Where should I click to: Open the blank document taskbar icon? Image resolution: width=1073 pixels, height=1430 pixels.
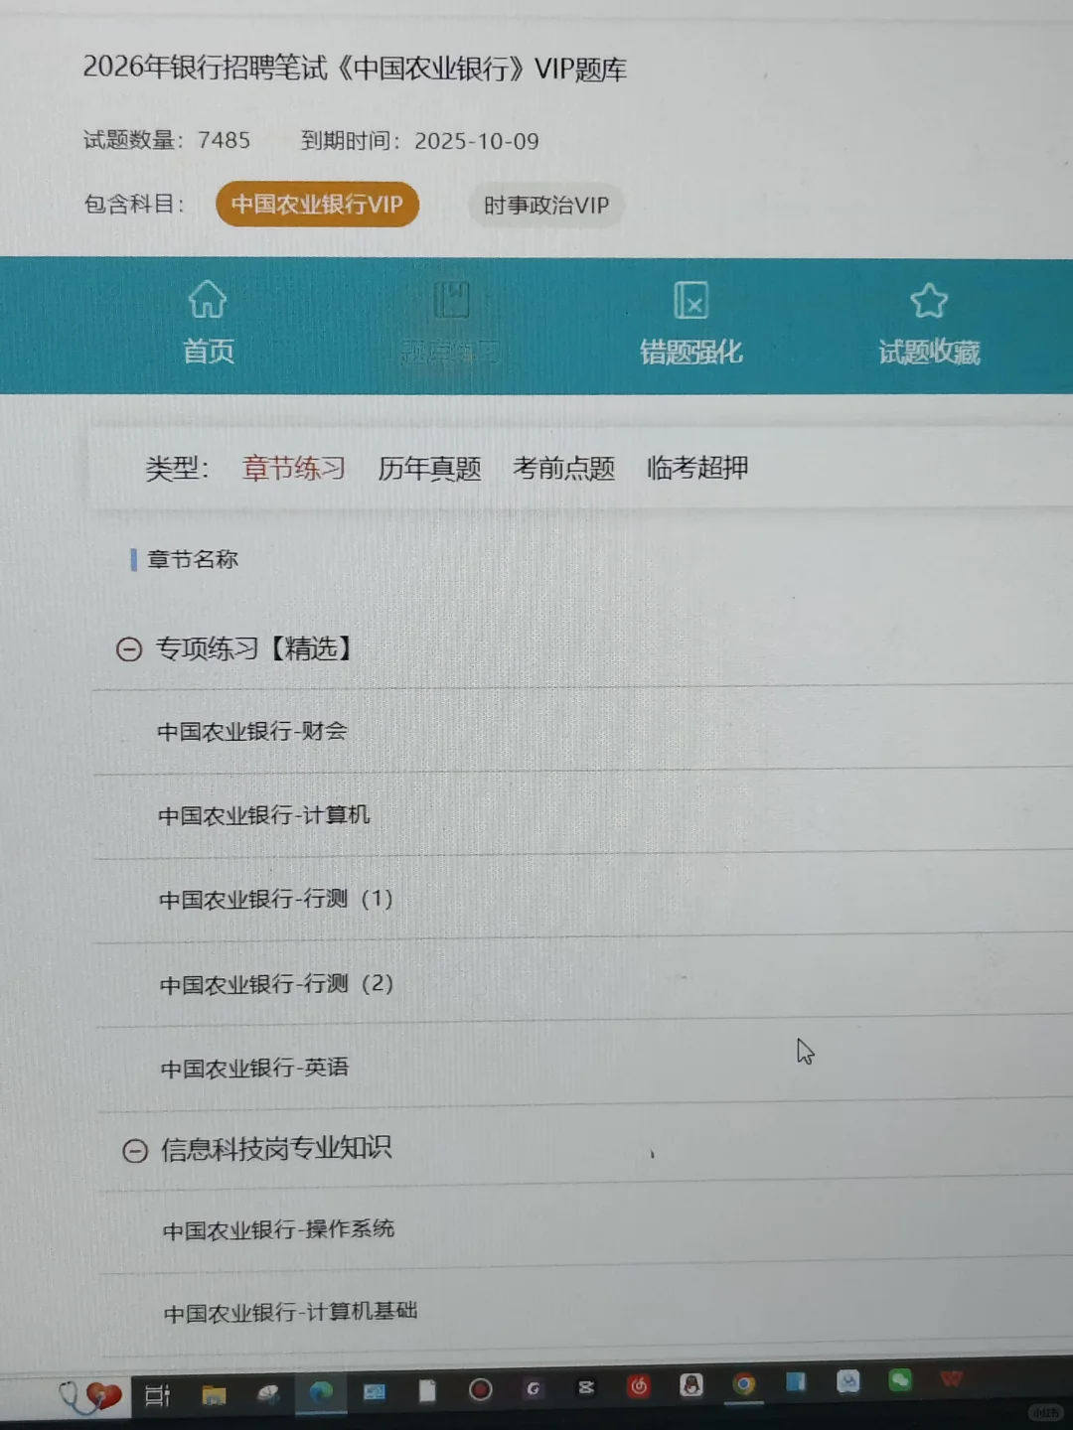[x=427, y=1390]
